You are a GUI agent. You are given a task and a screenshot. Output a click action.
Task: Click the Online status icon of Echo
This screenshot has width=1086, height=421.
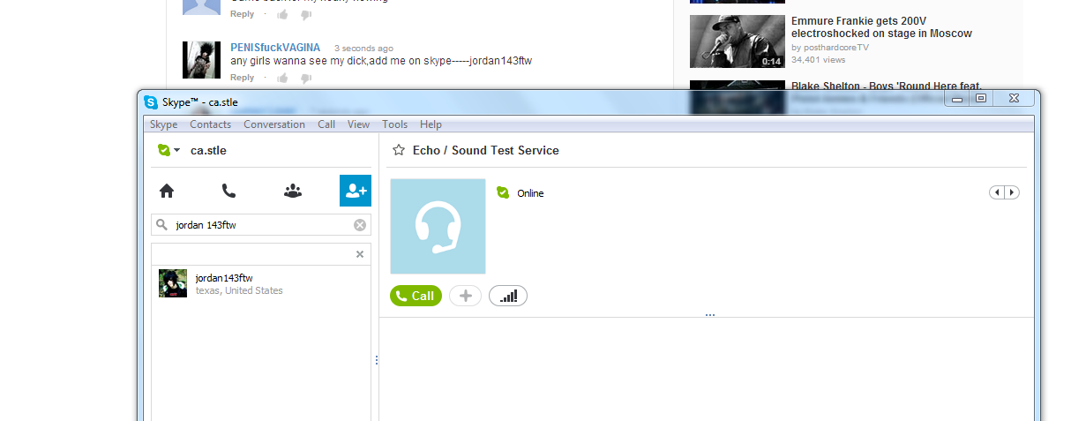pyautogui.click(x=503, y=192)
